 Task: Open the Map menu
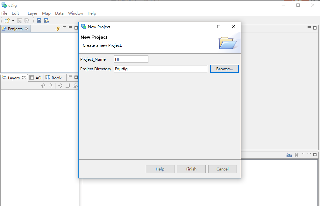46,13
